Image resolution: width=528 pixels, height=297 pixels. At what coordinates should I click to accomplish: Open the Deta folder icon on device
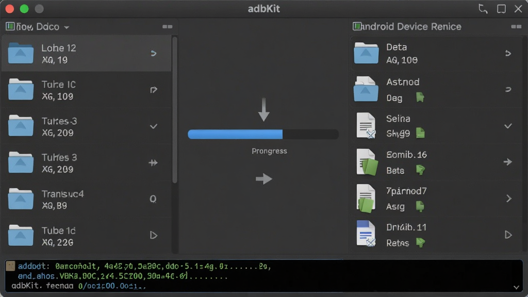366,53
